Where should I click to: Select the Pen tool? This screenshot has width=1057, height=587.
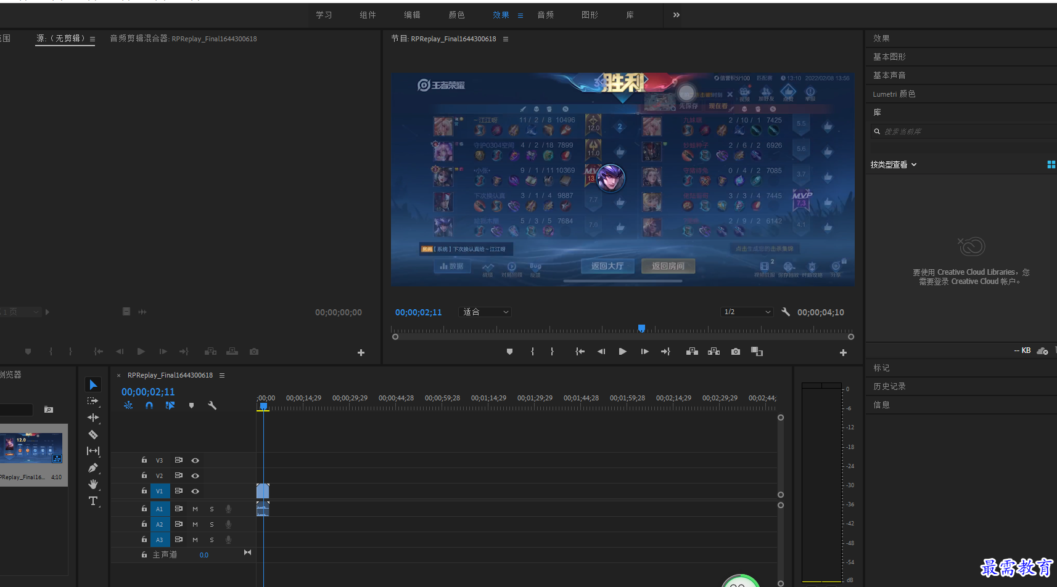point(93,468)
